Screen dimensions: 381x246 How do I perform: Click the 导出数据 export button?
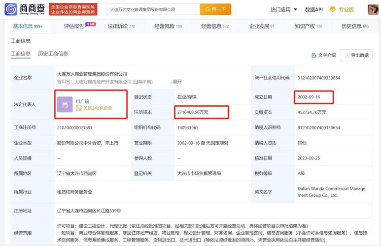356,56
